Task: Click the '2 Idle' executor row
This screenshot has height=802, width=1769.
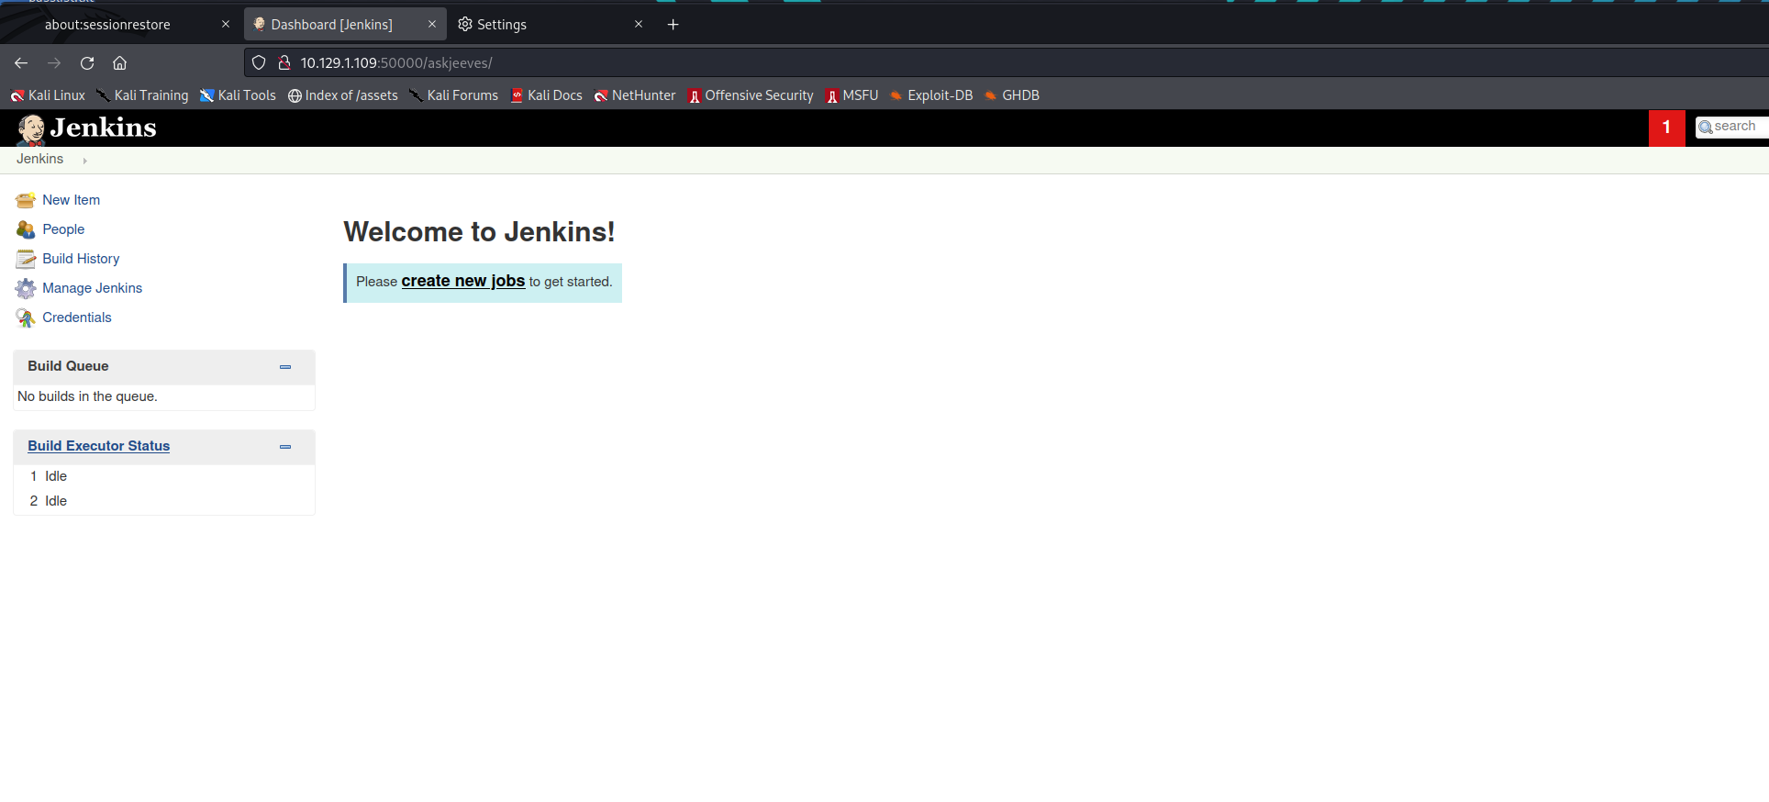Action: point(164,501)
